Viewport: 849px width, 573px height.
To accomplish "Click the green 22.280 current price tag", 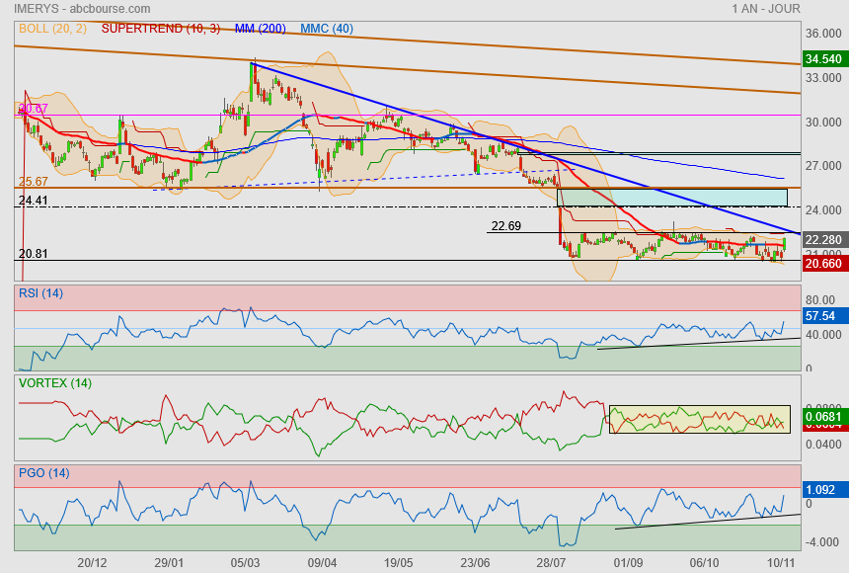I will coord(824,240).
